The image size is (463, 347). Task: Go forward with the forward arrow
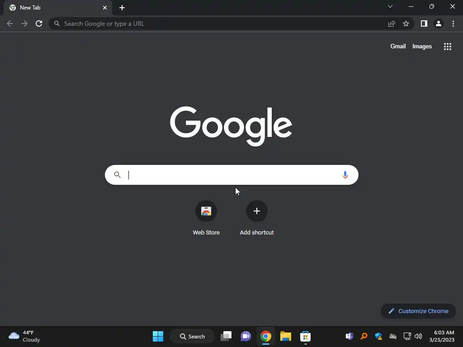24,23
